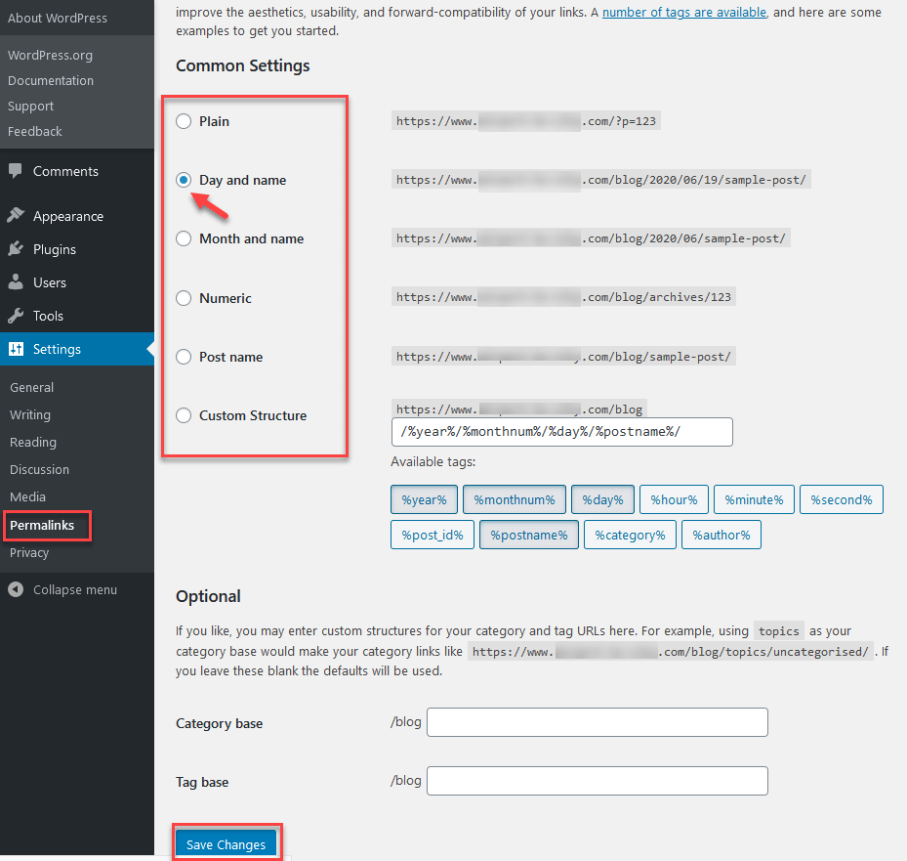Viewport: 907px width, 861px height.
Task: Click the 'Common Settings' heading
Action: point(243,65)
